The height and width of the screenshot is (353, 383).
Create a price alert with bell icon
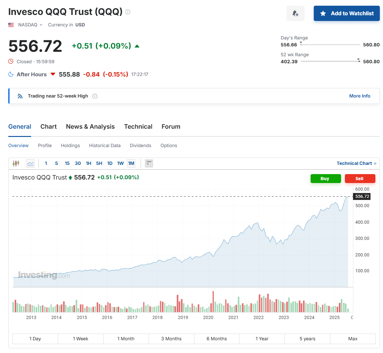click(295, 13)
